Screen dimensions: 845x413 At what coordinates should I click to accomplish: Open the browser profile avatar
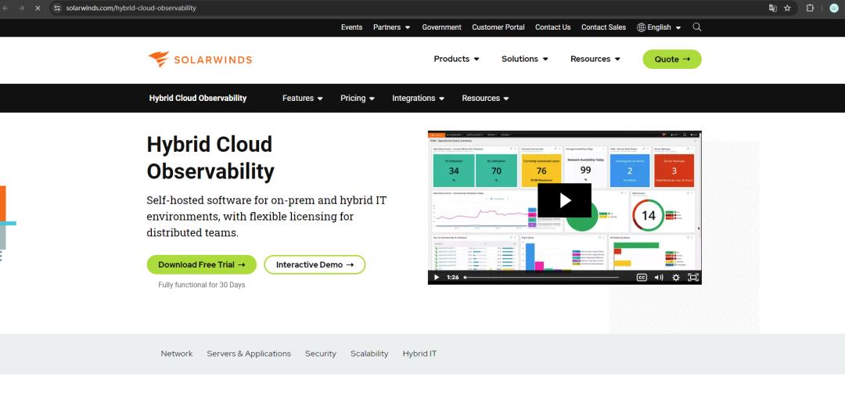pyautogui.click(x=834, y=8)
